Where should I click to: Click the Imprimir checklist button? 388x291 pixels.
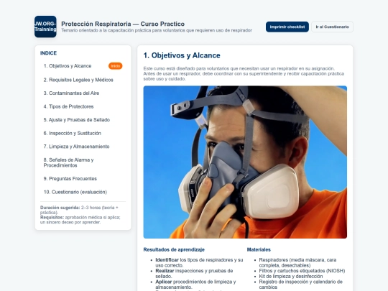287,27
